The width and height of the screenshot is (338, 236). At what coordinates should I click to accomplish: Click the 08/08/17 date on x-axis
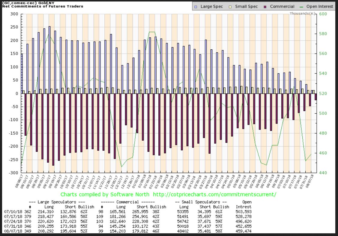tap(19, 182)
